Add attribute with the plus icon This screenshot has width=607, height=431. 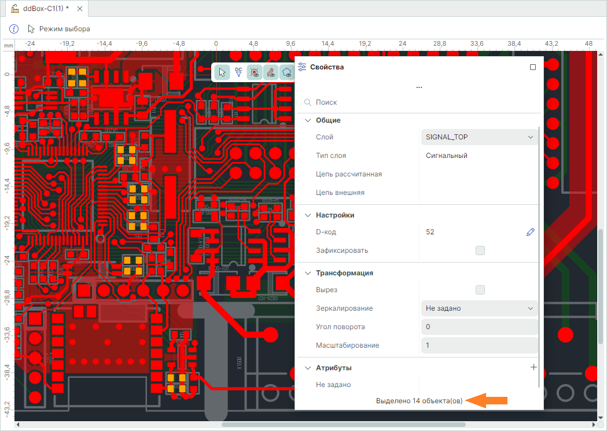coord(534,367)
